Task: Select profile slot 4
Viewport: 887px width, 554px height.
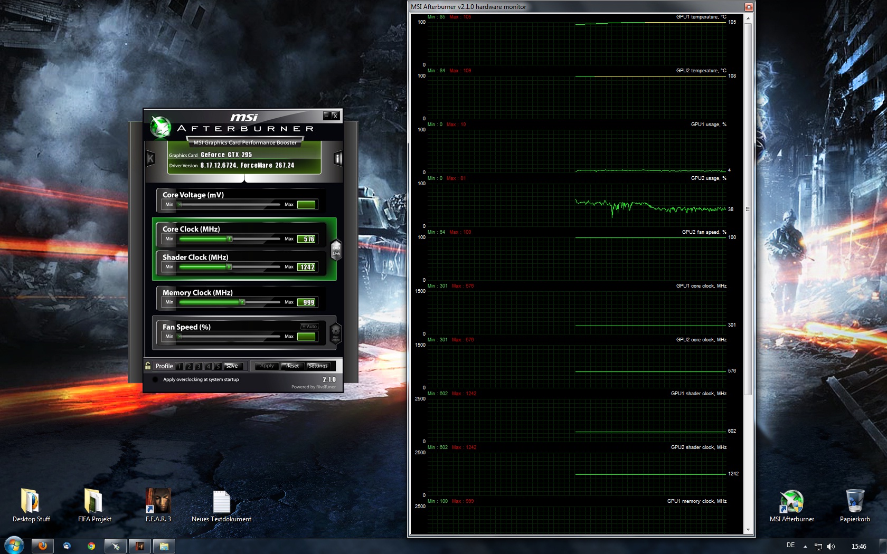Action: [208, 366]
